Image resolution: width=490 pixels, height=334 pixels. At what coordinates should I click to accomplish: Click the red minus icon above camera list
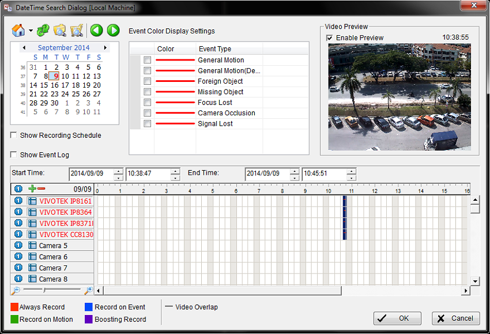pos(42,189)
